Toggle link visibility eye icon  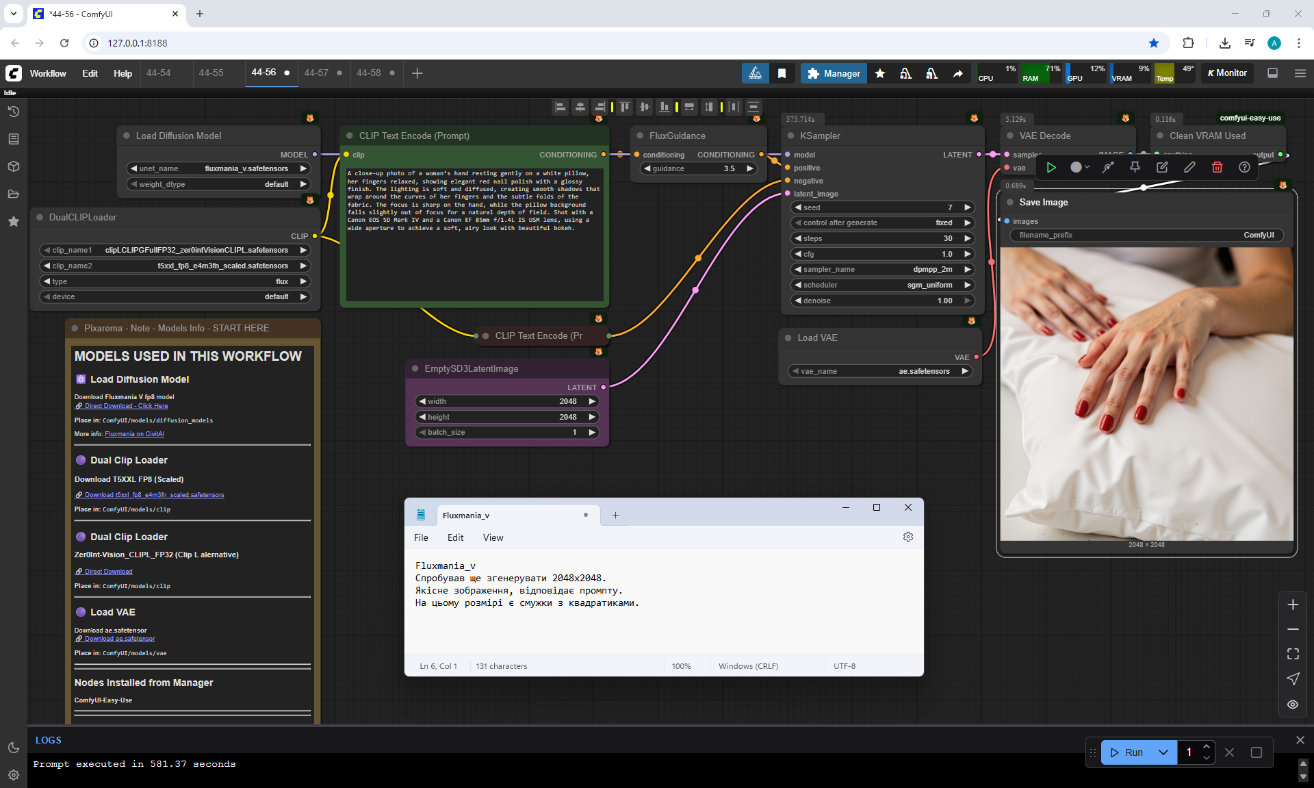[x=1293, y=704]
